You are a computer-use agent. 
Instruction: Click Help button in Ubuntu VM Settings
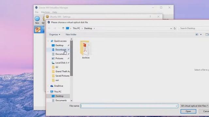click(x=150, y=17)
